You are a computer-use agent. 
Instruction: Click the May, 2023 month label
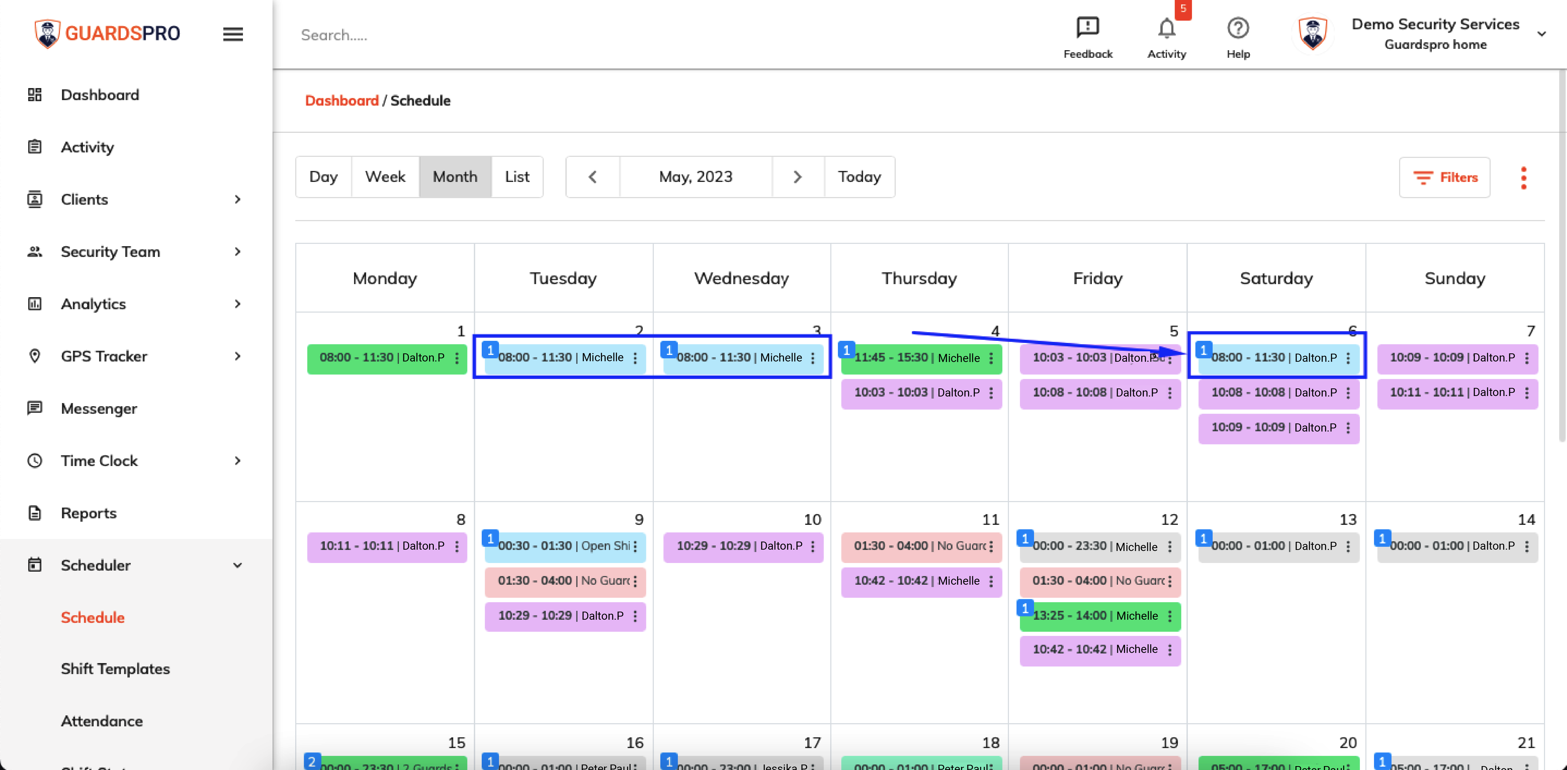[696, 177]
